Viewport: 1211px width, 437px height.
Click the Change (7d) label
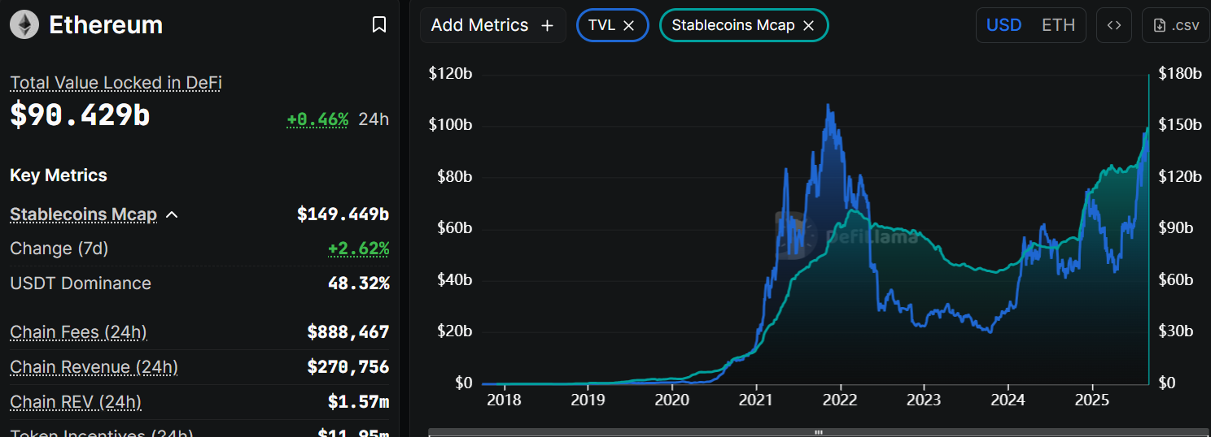point(59,249)
